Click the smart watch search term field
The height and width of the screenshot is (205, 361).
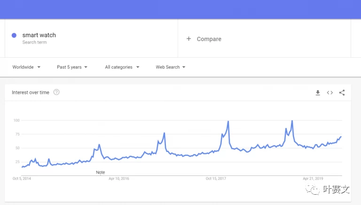point(39,35)
